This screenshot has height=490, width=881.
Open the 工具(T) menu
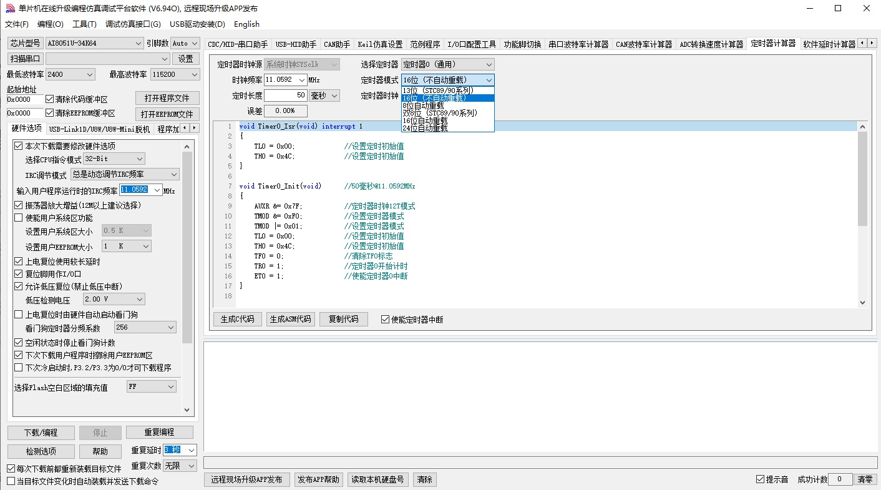tap(84, 24)
